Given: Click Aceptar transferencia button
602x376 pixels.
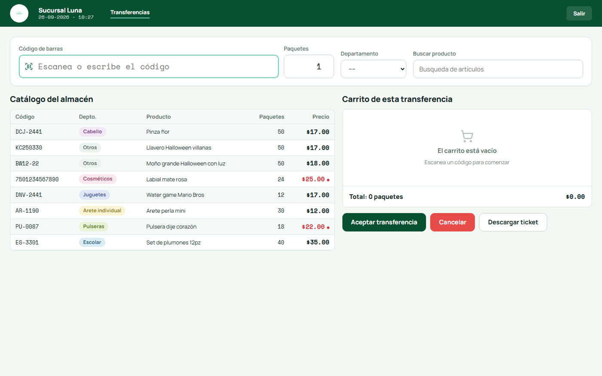Looking at the screenshot, I should [x=384, y=222].
